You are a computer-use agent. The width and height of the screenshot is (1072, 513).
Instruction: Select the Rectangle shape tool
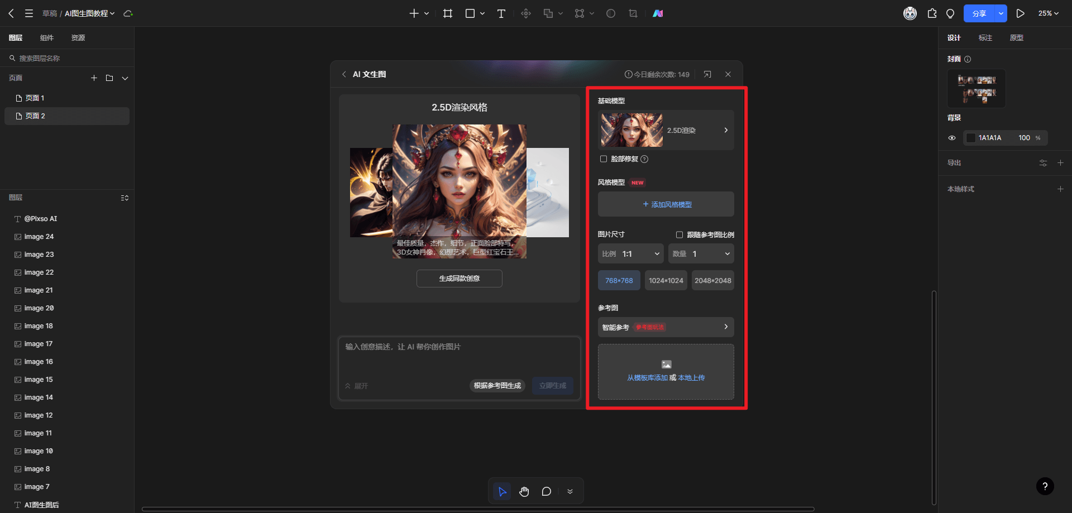pyautogui.click(x=470, y=13)
